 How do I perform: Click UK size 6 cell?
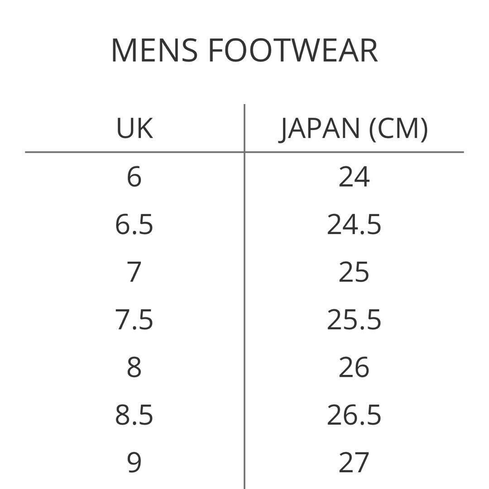(x=134, y=177)
